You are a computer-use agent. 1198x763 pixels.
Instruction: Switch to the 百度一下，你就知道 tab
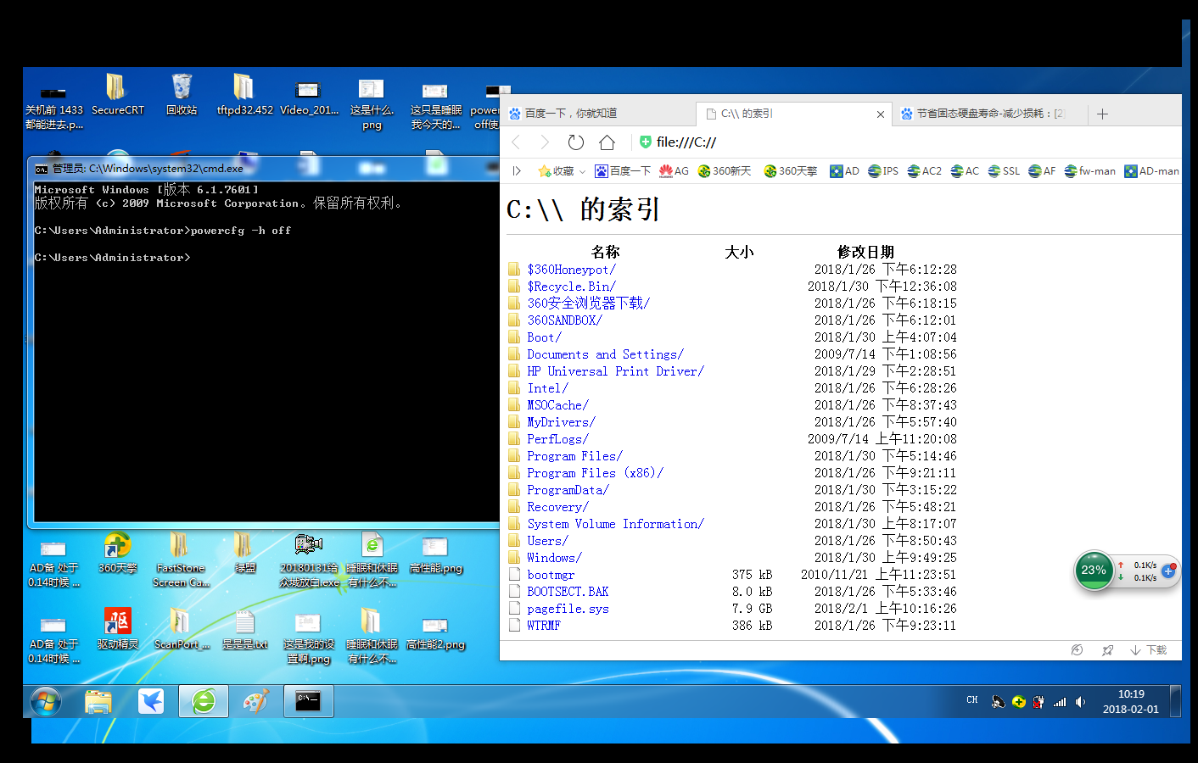(x=598, y=114)
